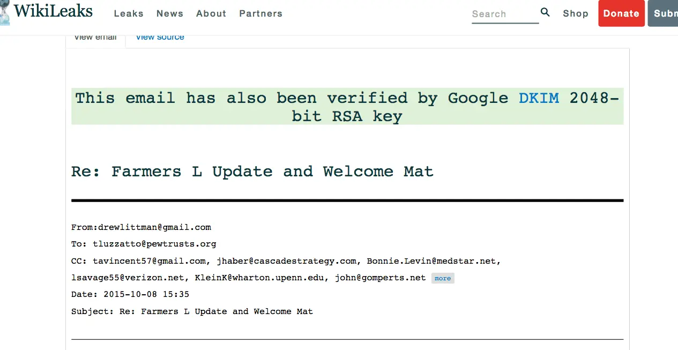Expand CC recipients with the more button
This screenshot has width=678, height=350.
(x=443, y=278)
